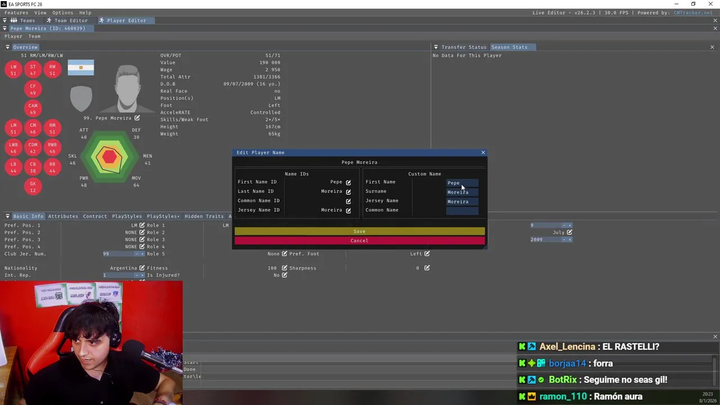Increase the birth year 2009
Image resolution: width=720 pixels, height=405 pixels.
[x=570, y=240]
